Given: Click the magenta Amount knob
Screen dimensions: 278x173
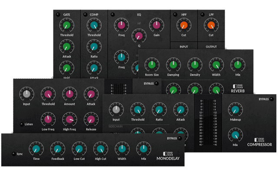Looking at the screenshot, I should coord(69,94).
